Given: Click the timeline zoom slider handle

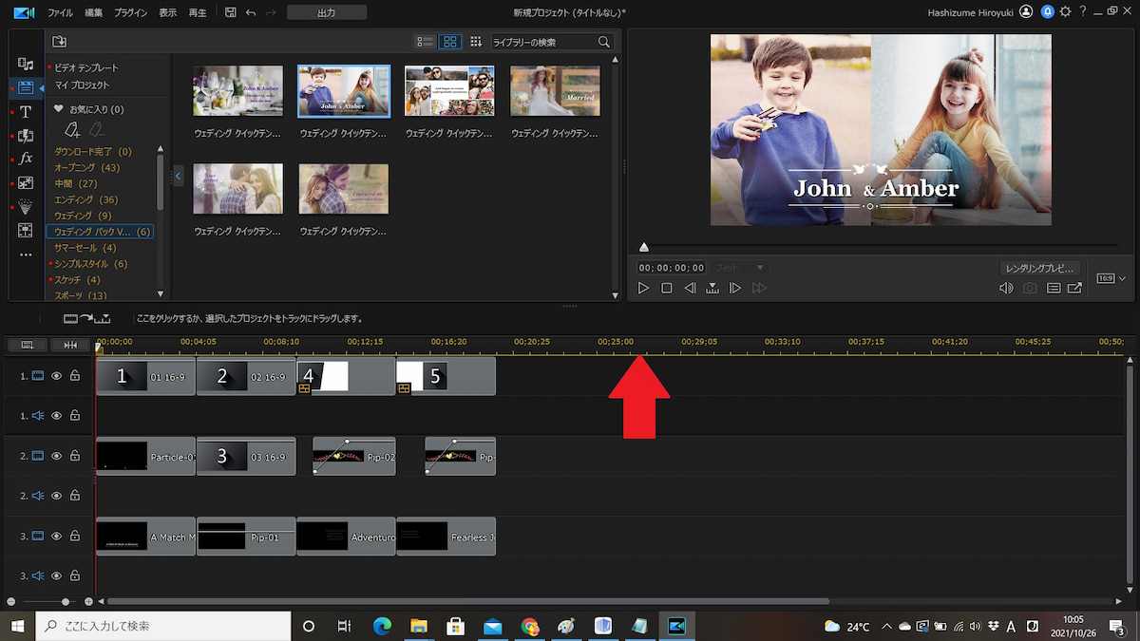Looking at the screenshot, I should pos(66,601).
